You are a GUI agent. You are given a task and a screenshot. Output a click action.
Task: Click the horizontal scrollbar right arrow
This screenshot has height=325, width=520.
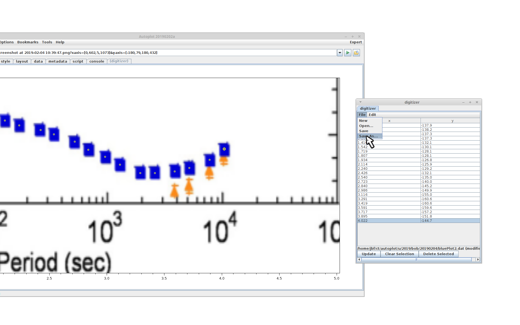pyautogui.click(x=478, y=260)
